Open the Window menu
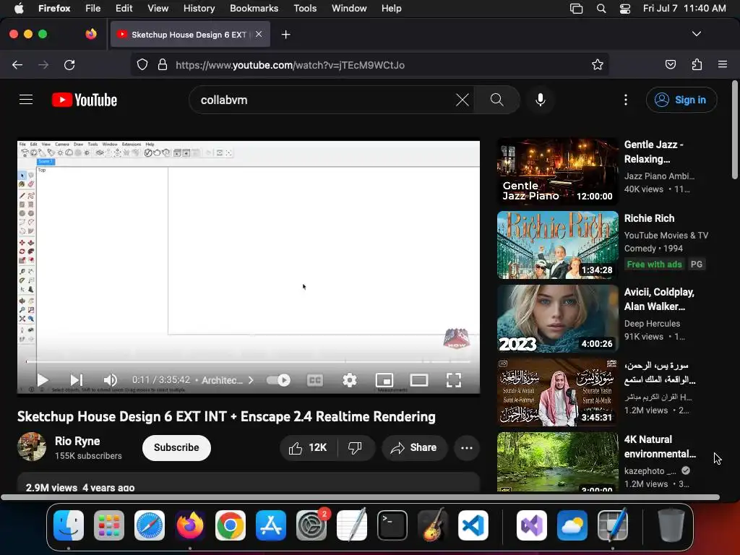This screenshot has width=740, height=555. pos(349,8)
